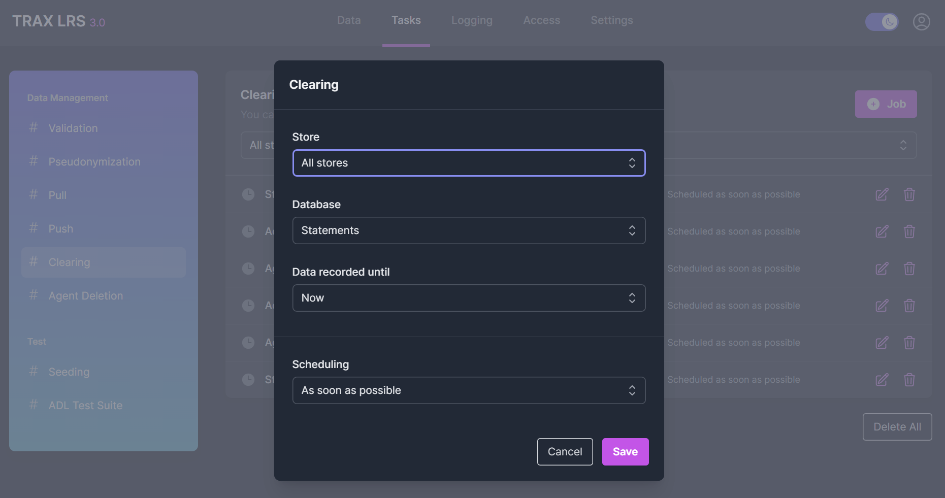Click the Delete All button
The height and width of the screenshot is (498, 945).
897,427
